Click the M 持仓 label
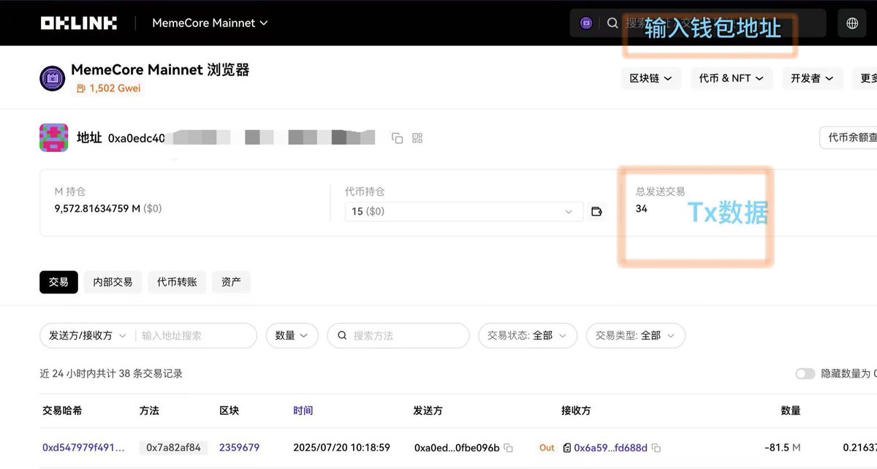Image resolution: width=877 pixels, height=469 pixels. tap(70, 191)
